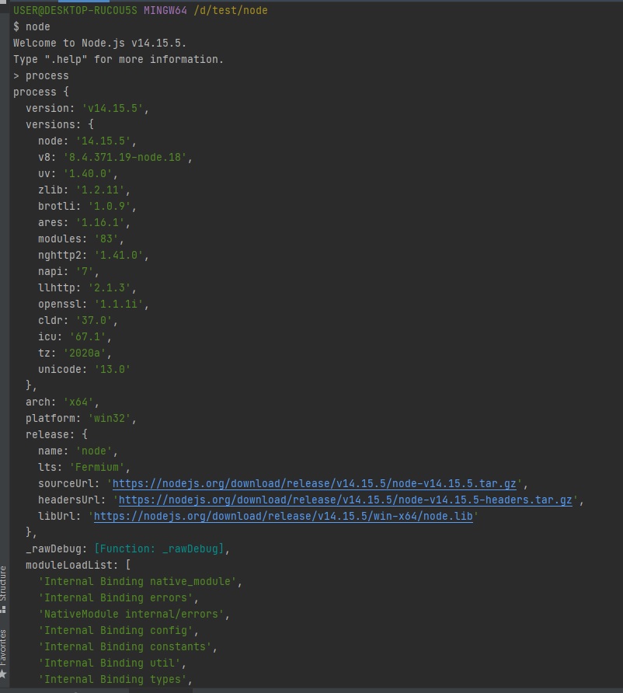Viewport: 623px width, 693px height.
Task: Open the Favorites tool window tab
Action: (x=4, y=653)
